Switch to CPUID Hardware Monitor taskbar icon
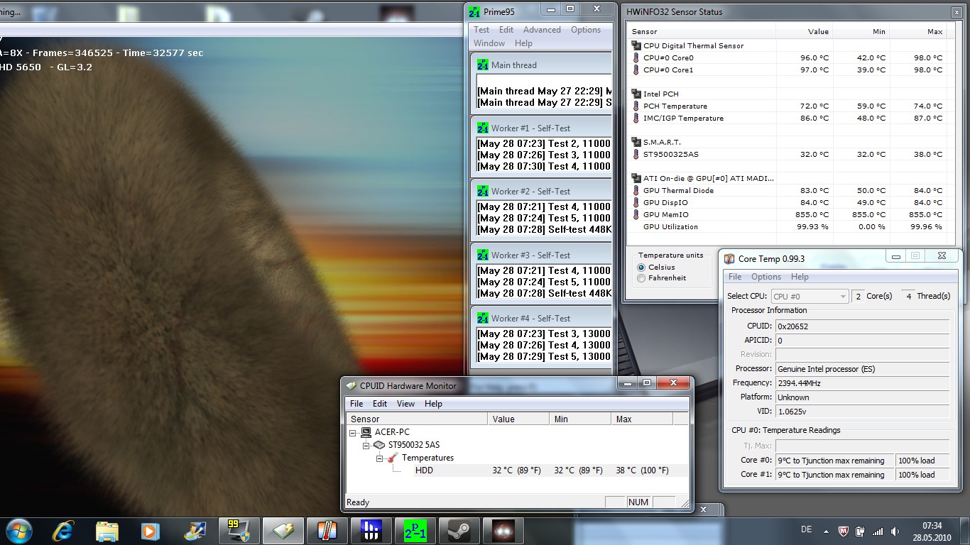Screen dimensions: 970x545 coord(283,531)
